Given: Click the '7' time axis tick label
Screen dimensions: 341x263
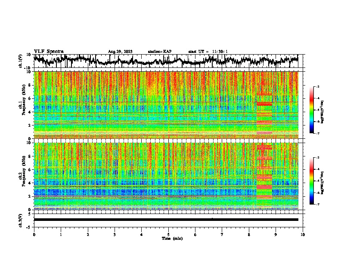Looking at the screenshot, I should (222, 235).
